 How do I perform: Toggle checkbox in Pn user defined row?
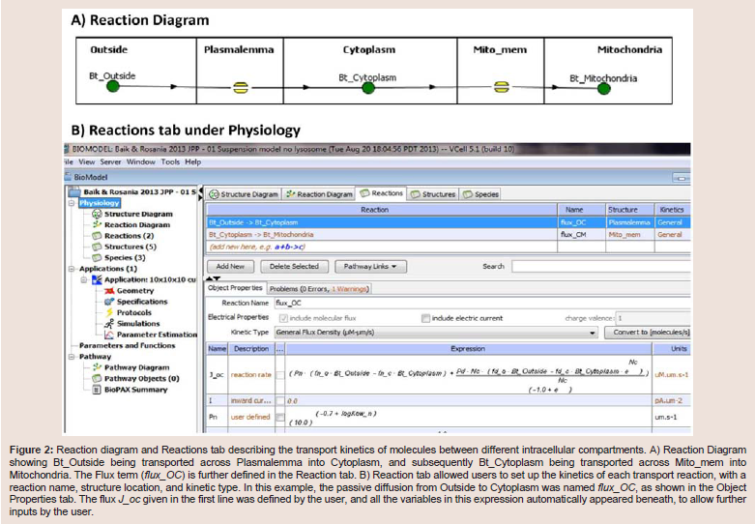(x=280, y=417)
